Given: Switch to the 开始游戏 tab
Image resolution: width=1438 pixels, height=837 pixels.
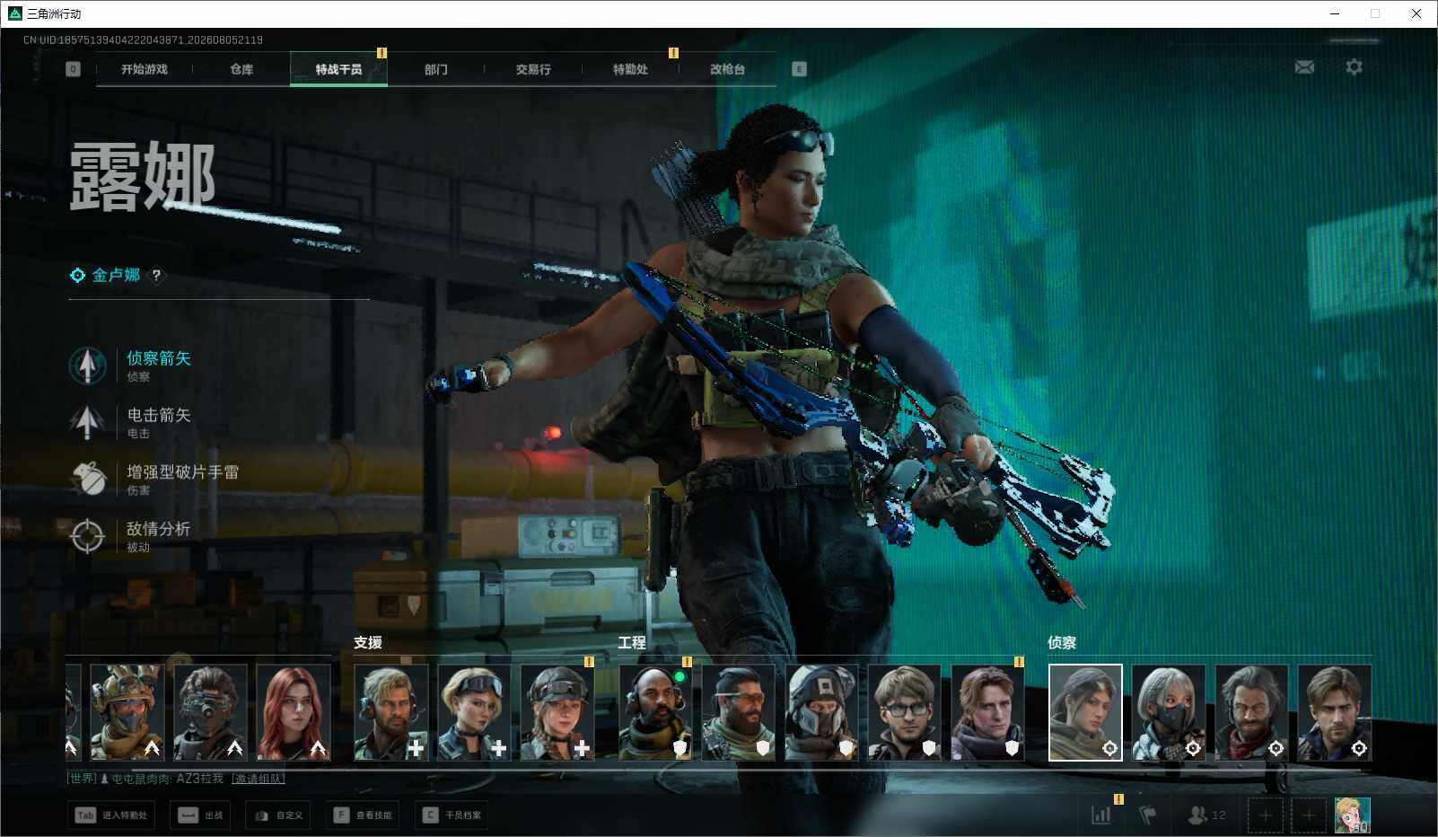Looking at the screenshot, I should (x=145, y=69).
